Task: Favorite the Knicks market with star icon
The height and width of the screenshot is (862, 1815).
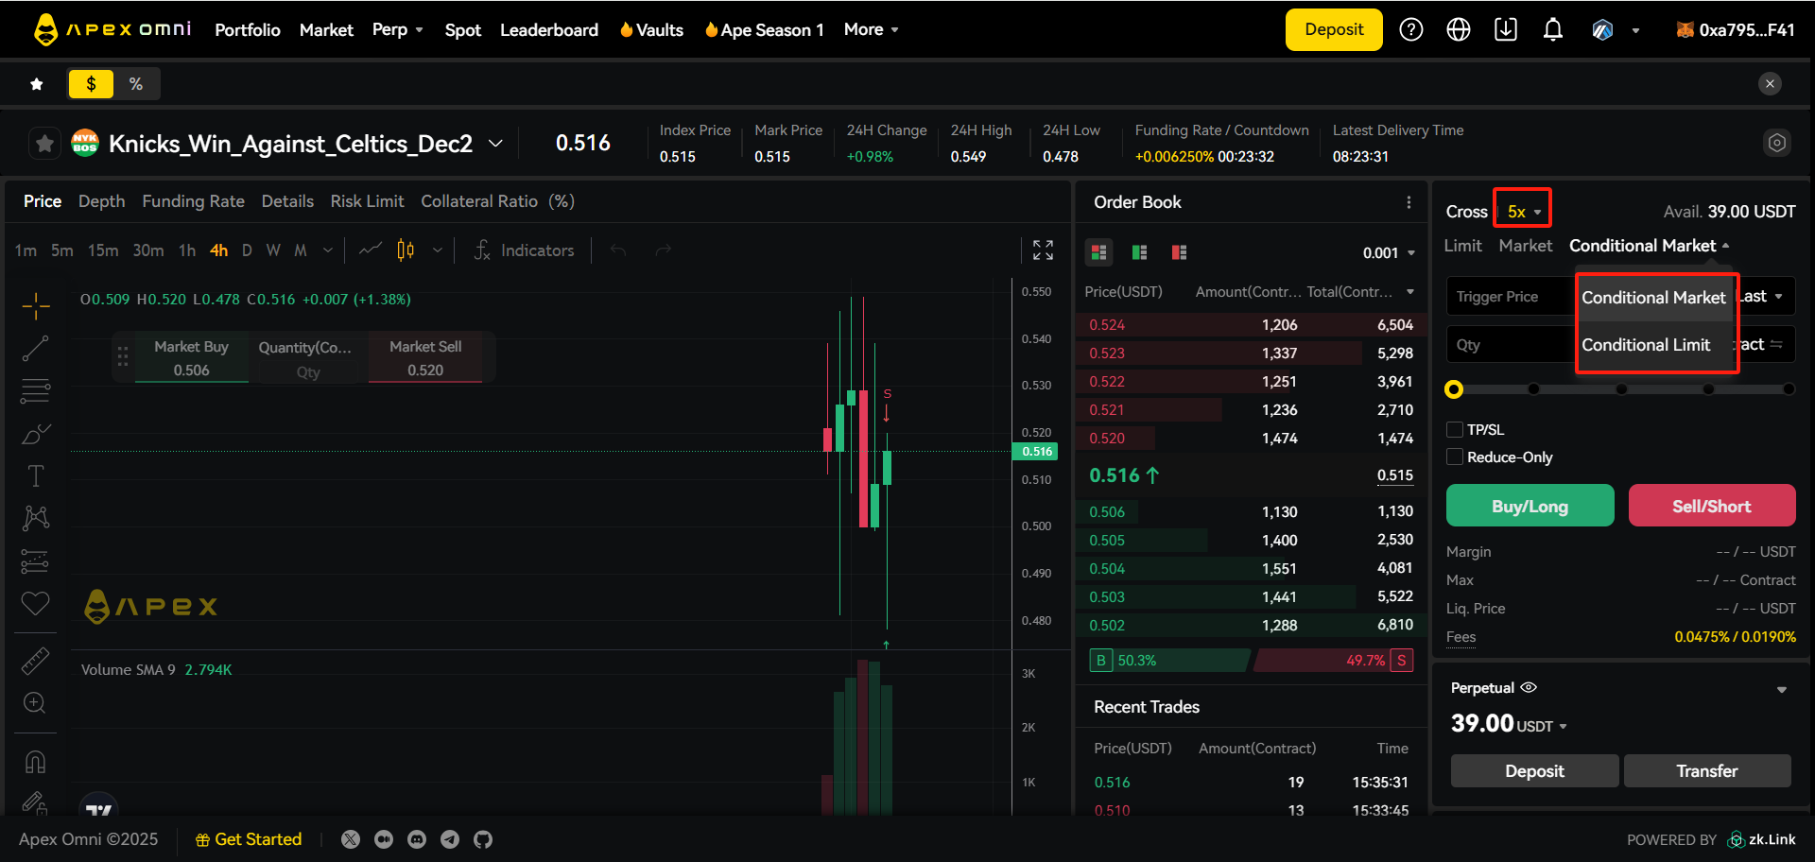Action: coord(44,144)
